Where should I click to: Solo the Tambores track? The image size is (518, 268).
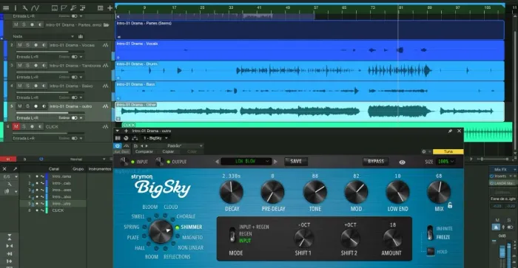(28, 66)
